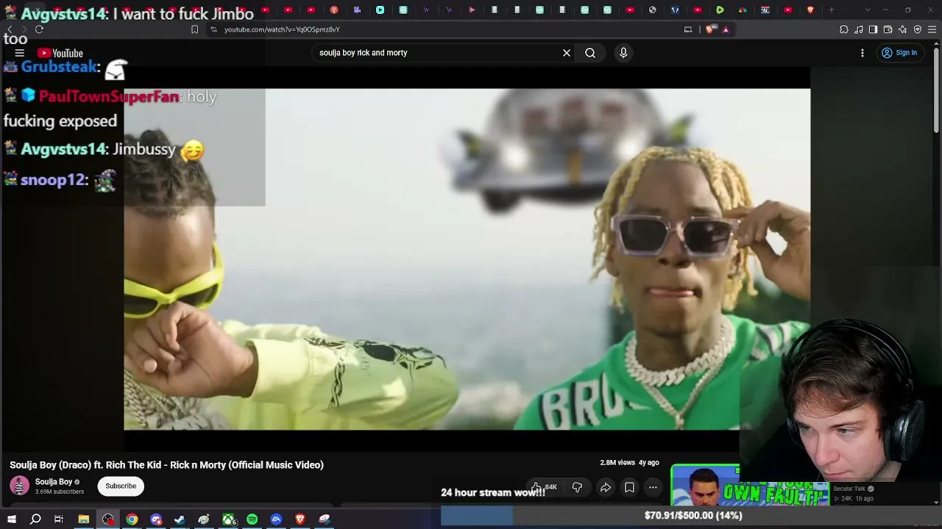This screenshot has height=529, width=942.
Task: Open Google Chrome from the taskbar
Action: click(132, 519)
